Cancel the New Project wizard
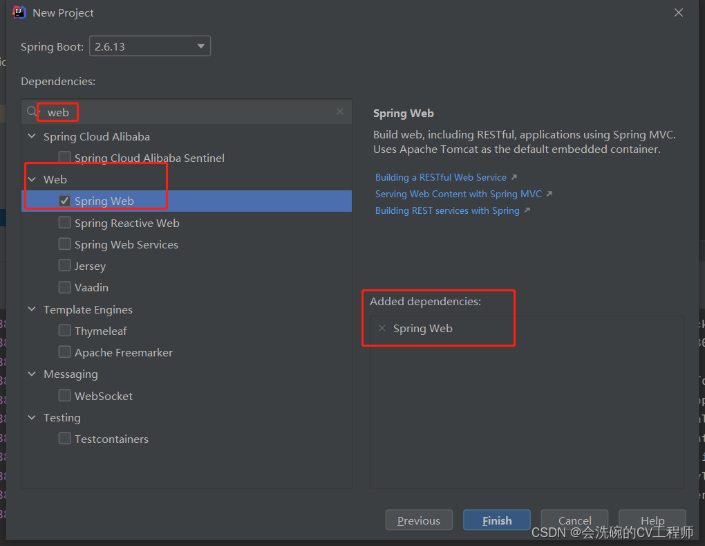Viewport: 705px width, 546px height. [x=574, y=520]
